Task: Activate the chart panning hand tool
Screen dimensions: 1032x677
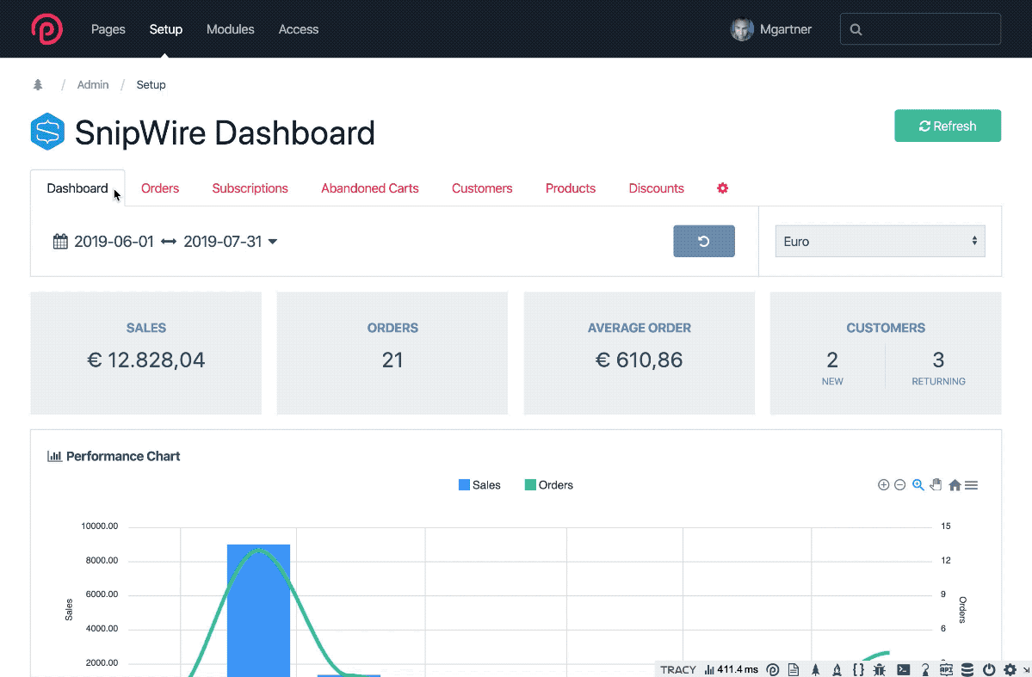Action: (936, 485)
